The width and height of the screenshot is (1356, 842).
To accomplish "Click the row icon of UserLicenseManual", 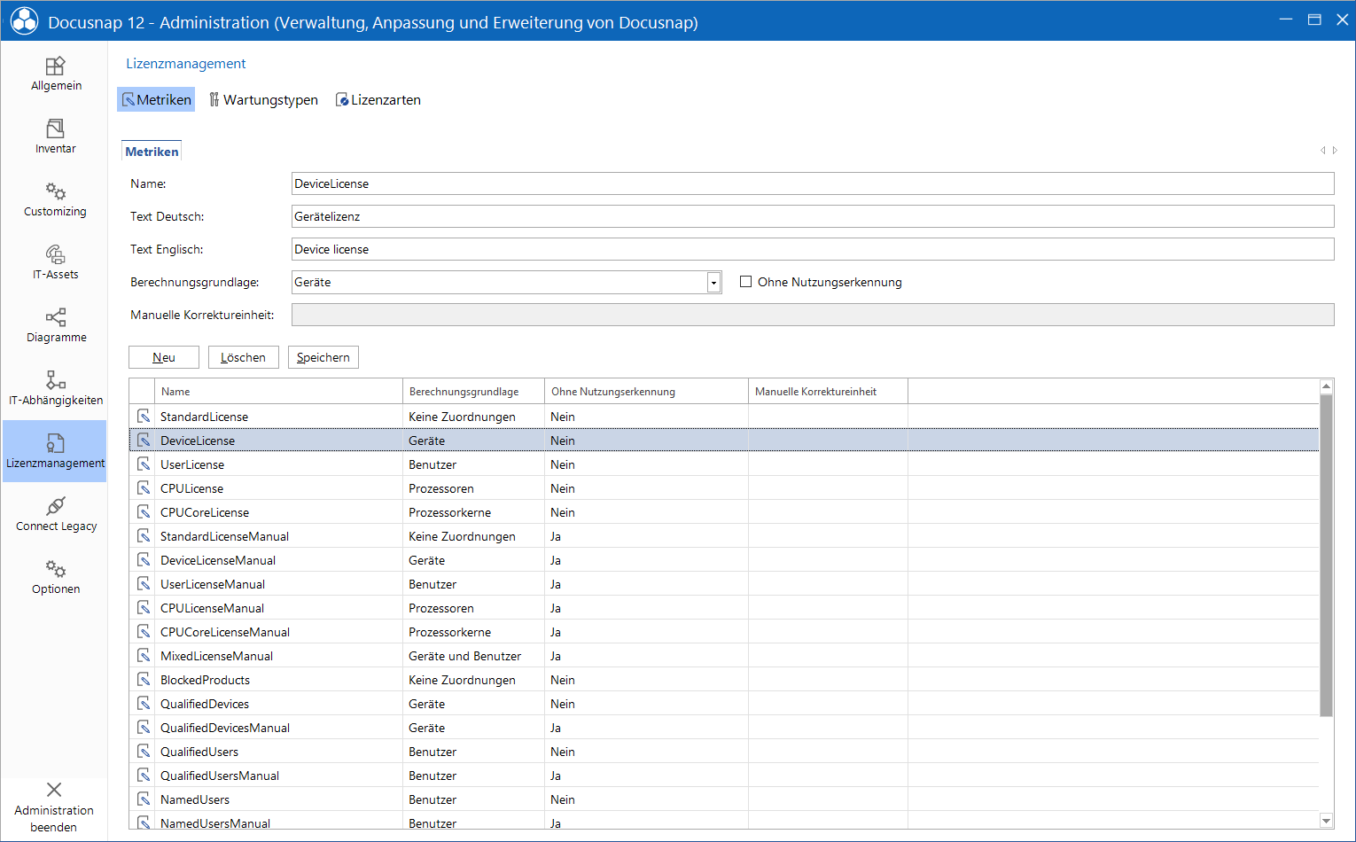I will coord(144,583).
